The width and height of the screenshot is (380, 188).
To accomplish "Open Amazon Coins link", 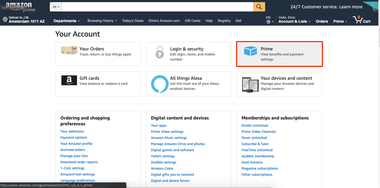I will pyautogui.click(x=162, y=168).
